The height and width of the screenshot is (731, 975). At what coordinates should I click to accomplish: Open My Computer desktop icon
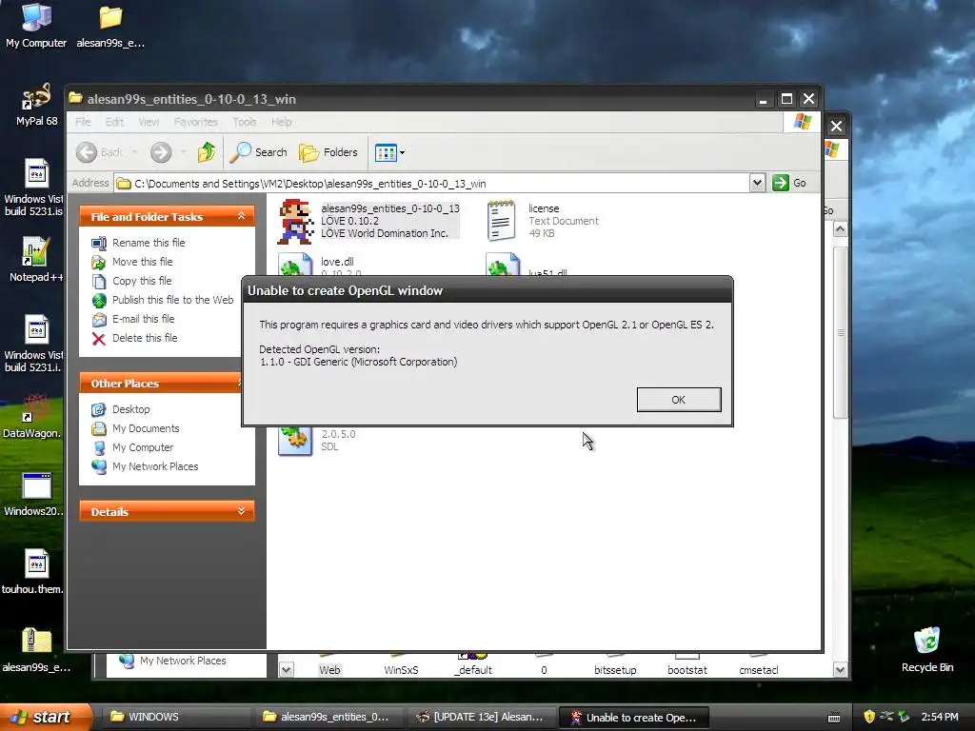pos(36,25)
